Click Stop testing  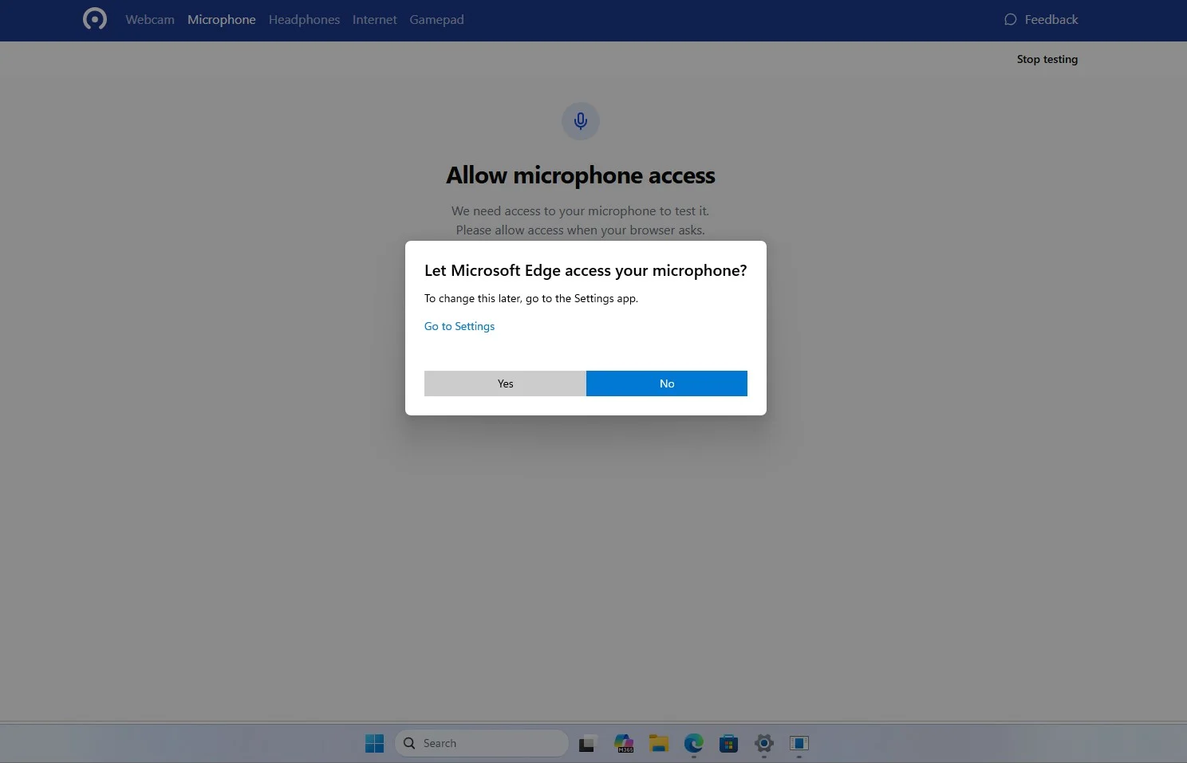point(1047,59)
